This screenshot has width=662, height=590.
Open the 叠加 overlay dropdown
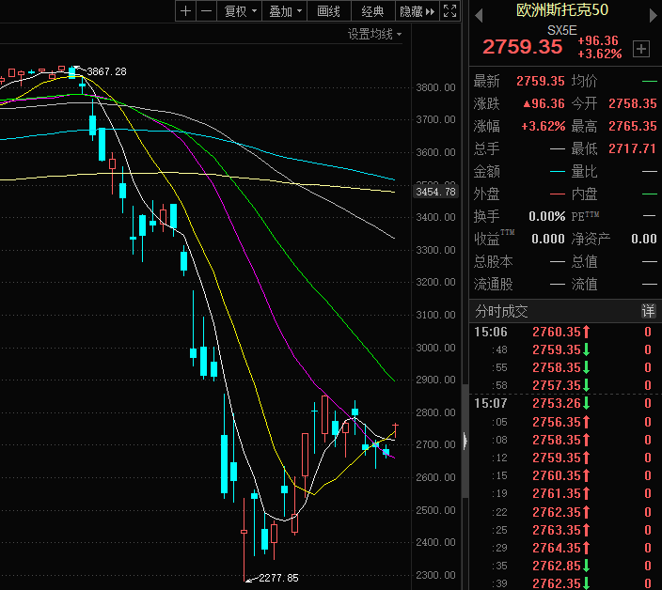pos(285,11)
